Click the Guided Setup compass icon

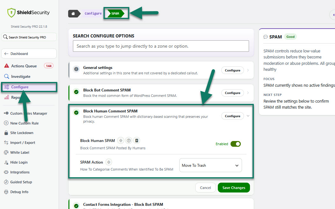(6, 182)
